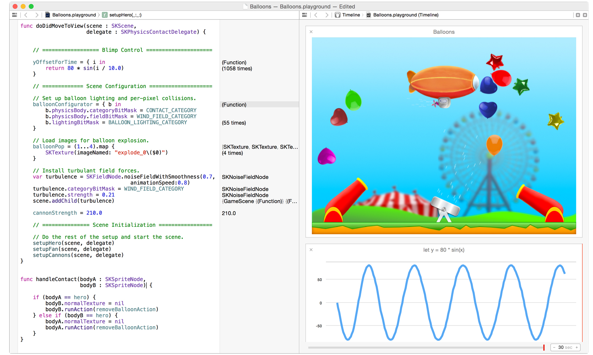Viewport: 593px width, 355px height.
Task: Open related items menu in timeline pane
Action: point(305,15)
